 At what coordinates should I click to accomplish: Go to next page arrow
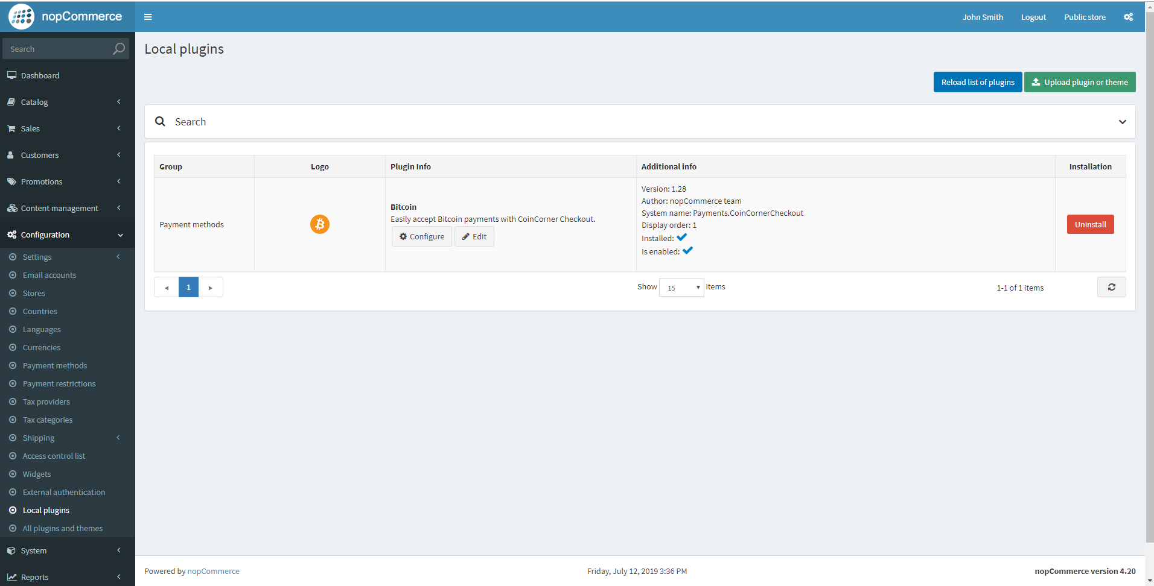tap(211, 287)
